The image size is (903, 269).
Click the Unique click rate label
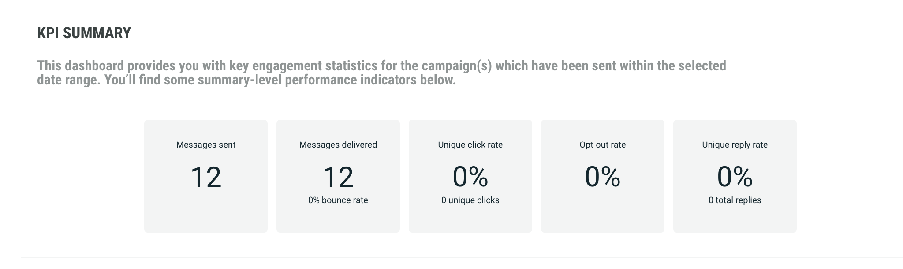pos(470,145)
